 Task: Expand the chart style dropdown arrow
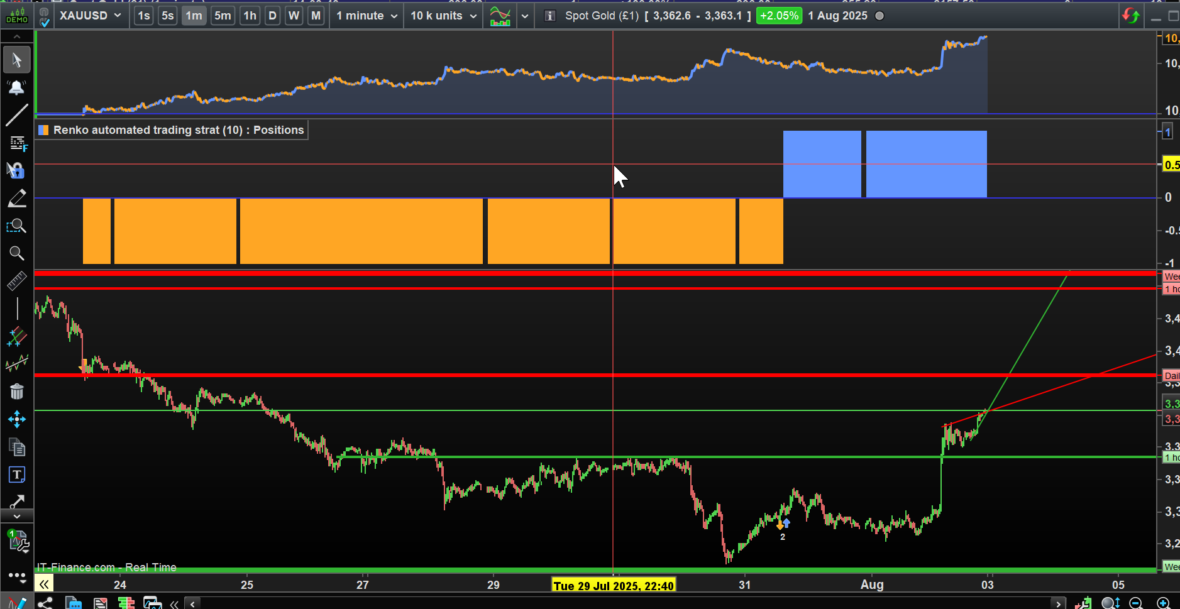[x=525, y=16]
